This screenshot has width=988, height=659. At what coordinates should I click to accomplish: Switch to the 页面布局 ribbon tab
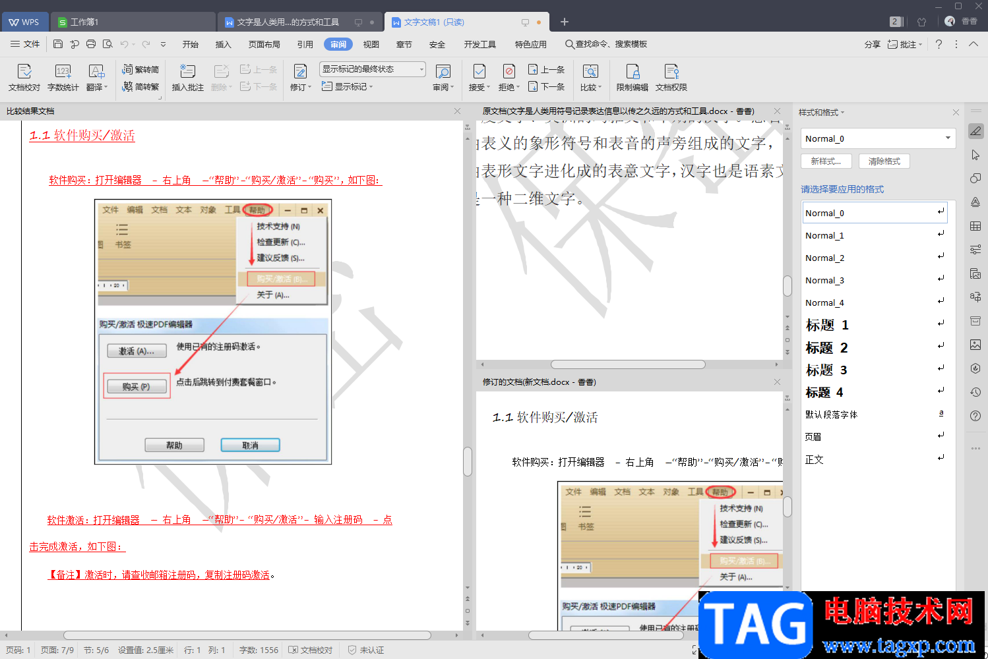point(264,44)
